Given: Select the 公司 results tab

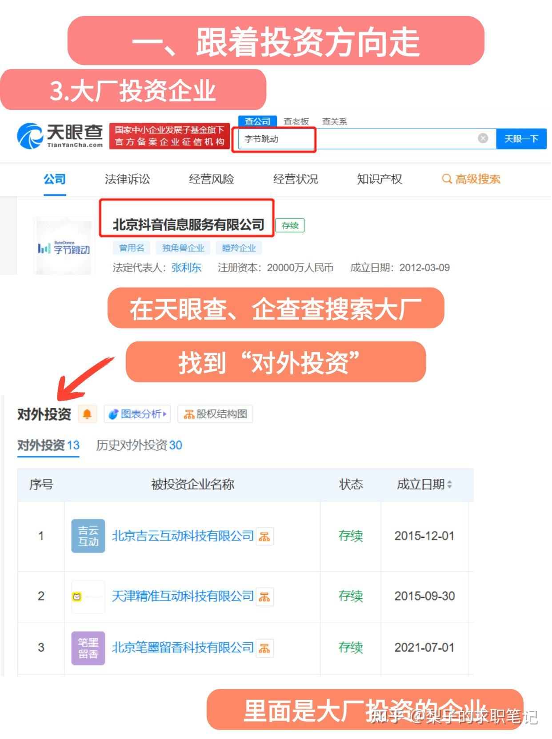Looking at the screenshot, I should click(x=55, y=179).
